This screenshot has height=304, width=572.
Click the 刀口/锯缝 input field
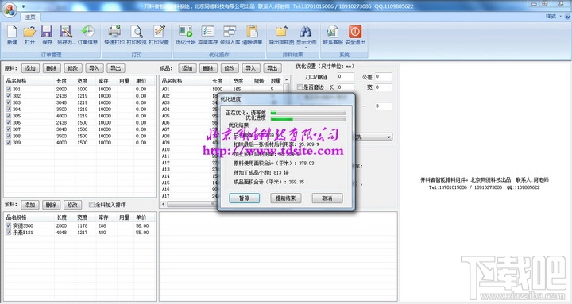[345, 76]
